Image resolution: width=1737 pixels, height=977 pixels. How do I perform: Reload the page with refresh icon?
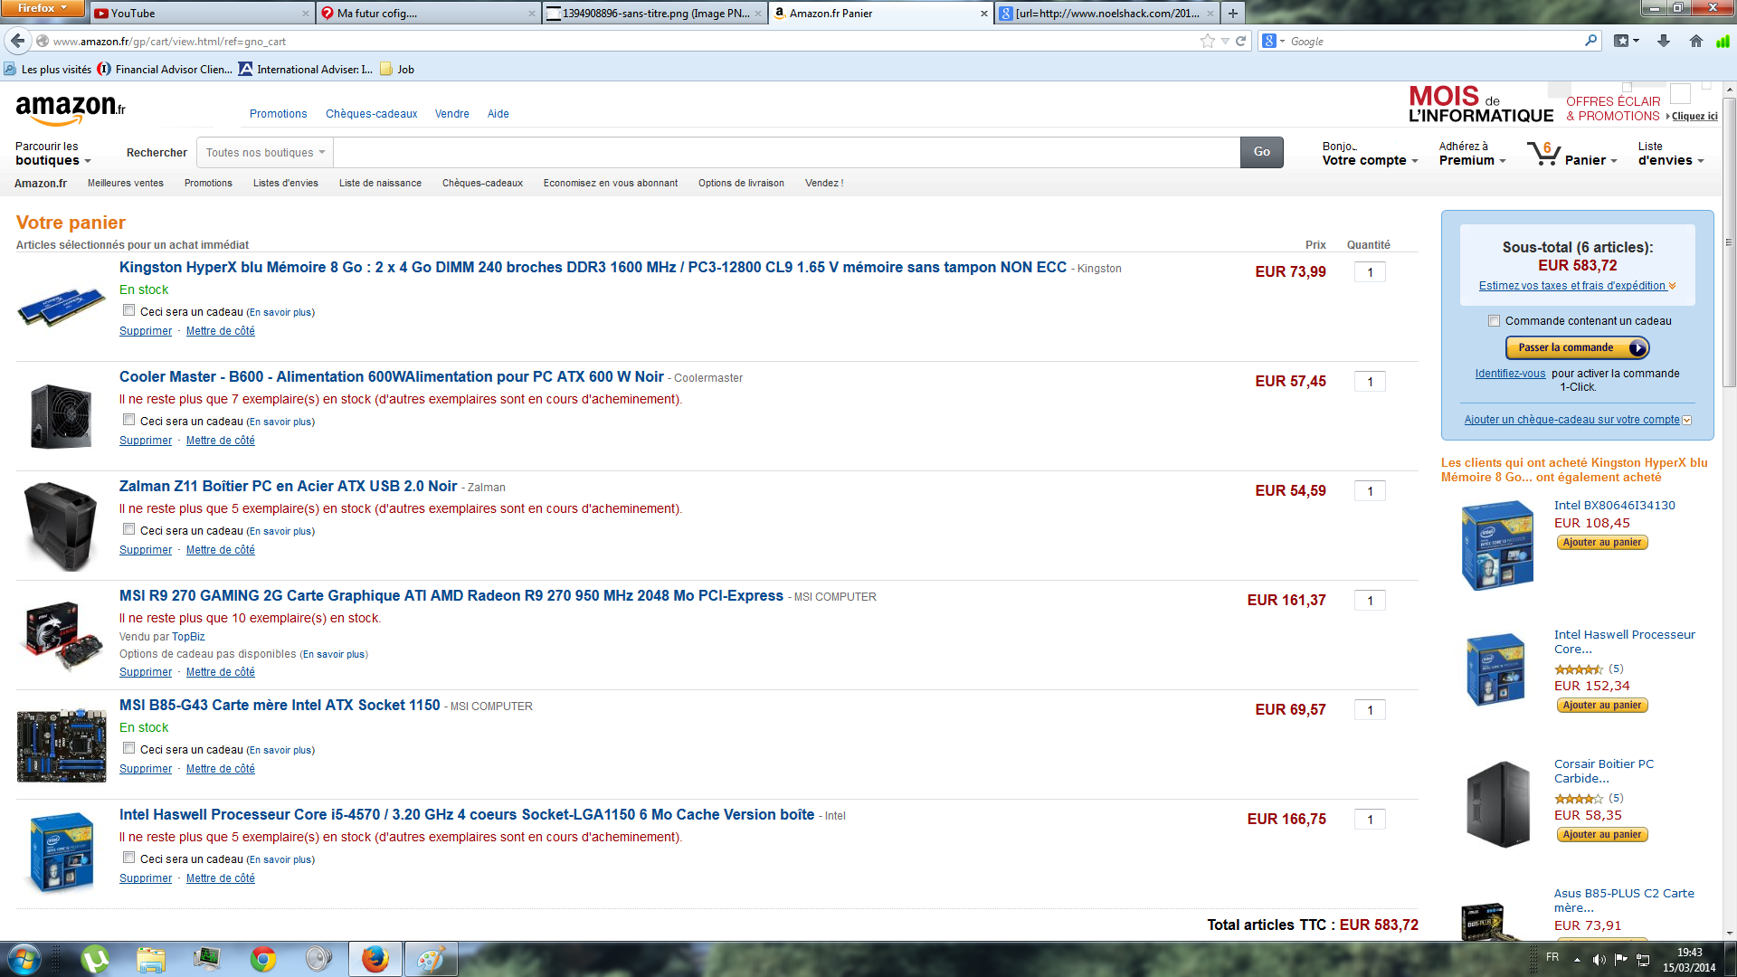pos(1241,41)
